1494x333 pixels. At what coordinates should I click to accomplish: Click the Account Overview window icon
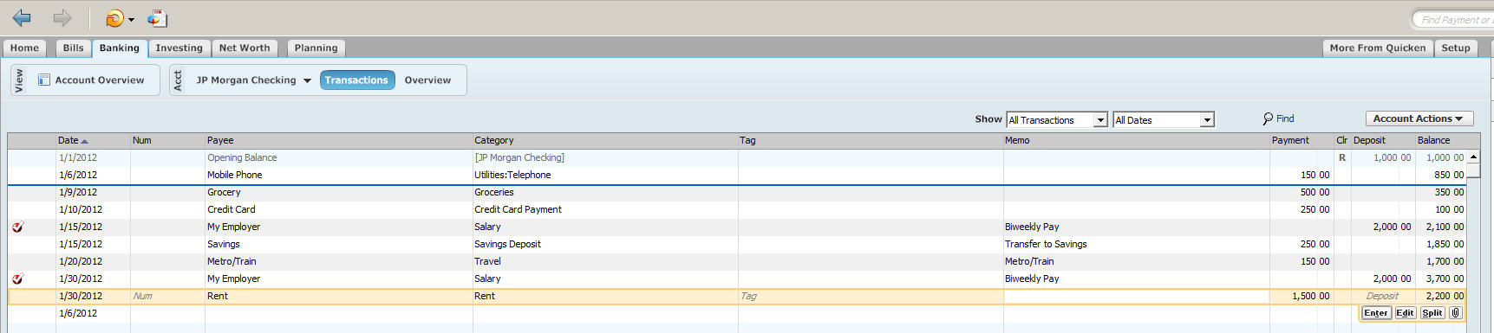tap(44, 80)
